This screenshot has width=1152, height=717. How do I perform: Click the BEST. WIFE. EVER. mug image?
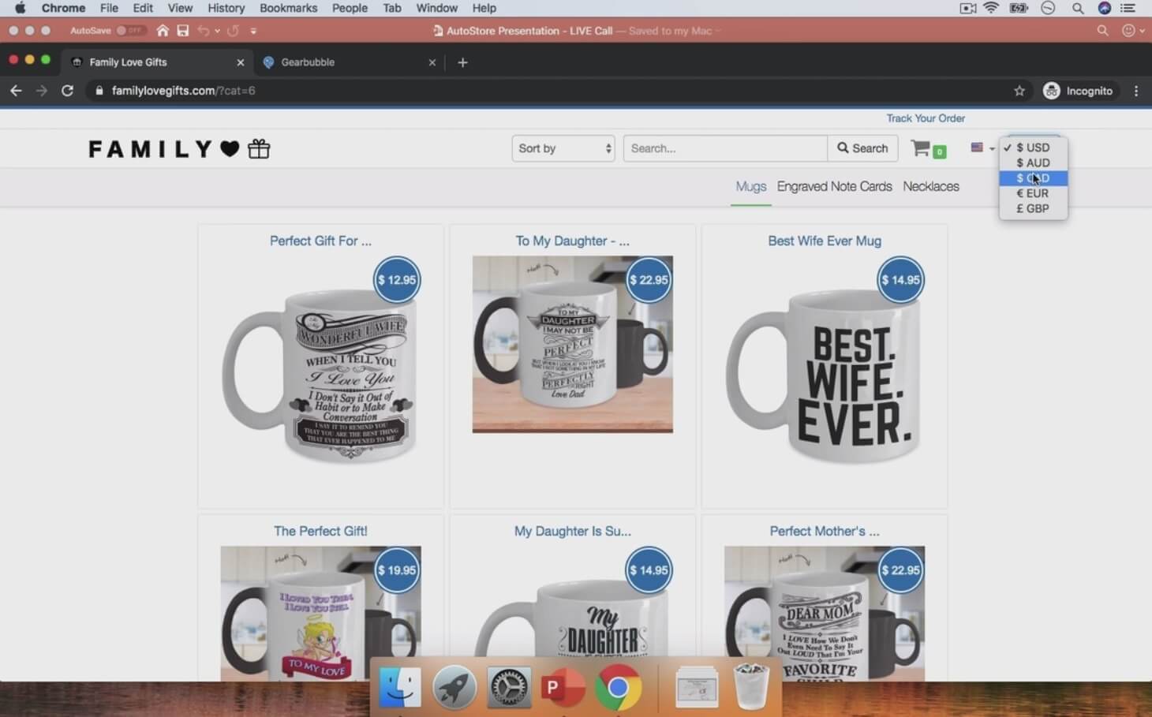pos(825,375)
